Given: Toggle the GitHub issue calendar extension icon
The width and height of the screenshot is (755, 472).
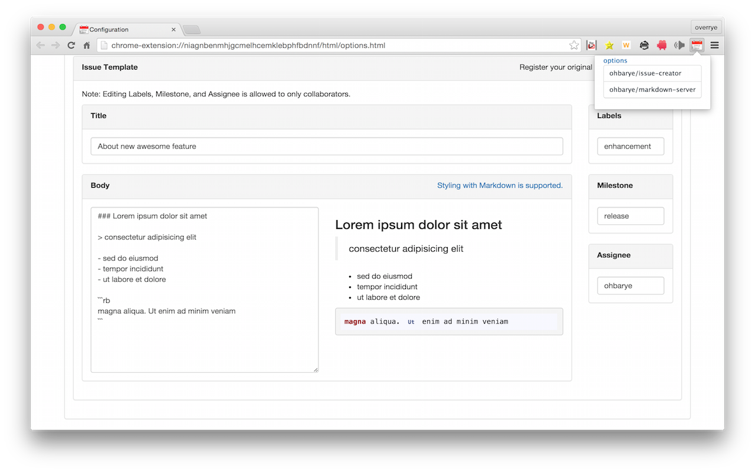Looking at the screenshot, I should [x=697, y=45].
